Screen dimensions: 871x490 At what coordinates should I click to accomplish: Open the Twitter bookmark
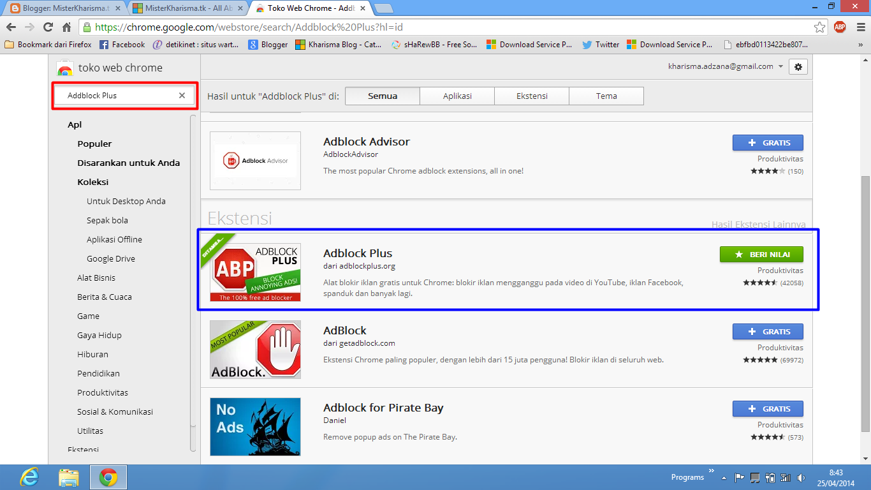(x=601, y=45)
